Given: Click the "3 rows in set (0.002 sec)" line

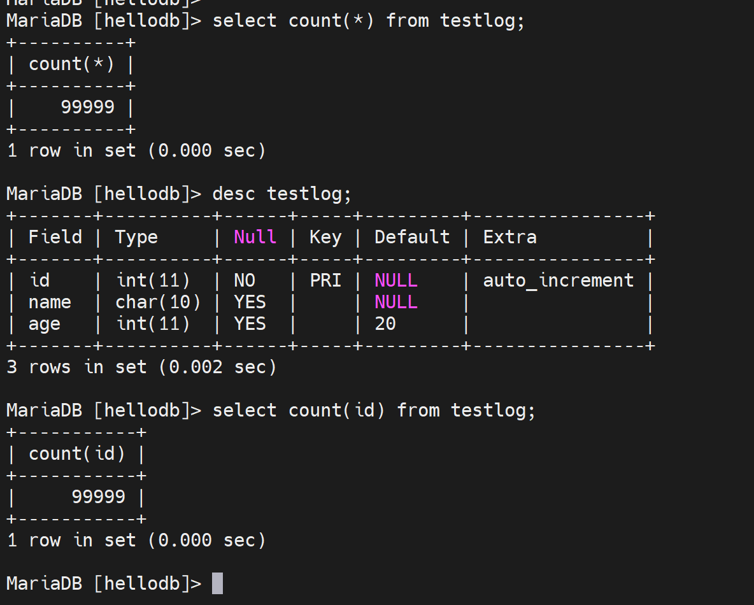Looking at the screenshot, I should point(141,367).
